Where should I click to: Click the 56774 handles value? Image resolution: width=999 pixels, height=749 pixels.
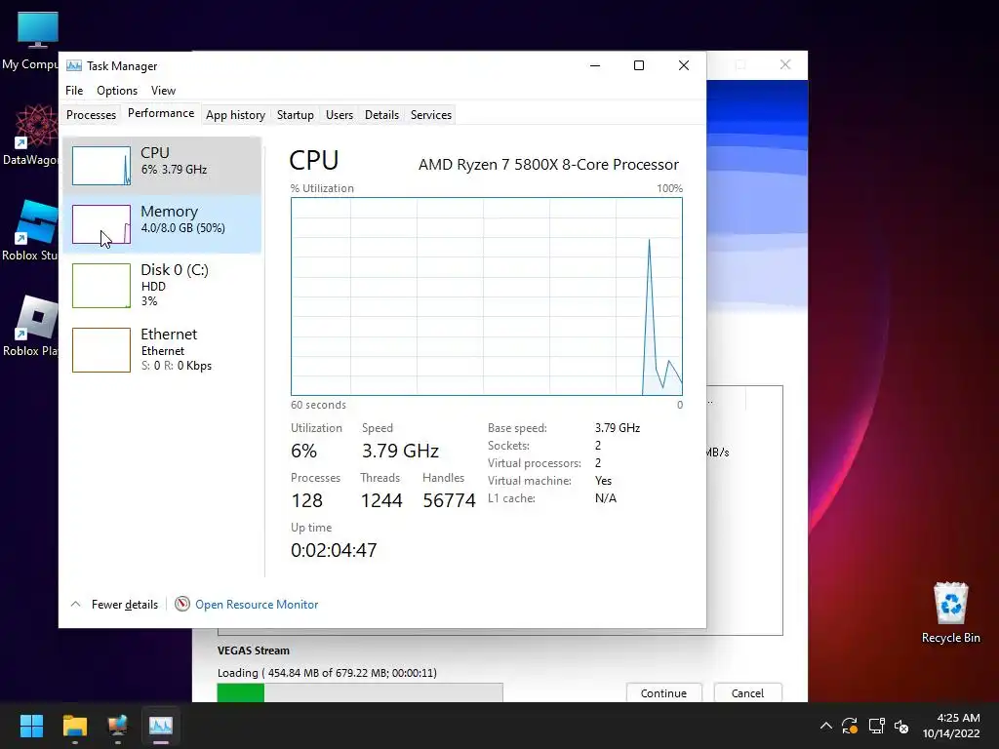[x=449, y=500]
